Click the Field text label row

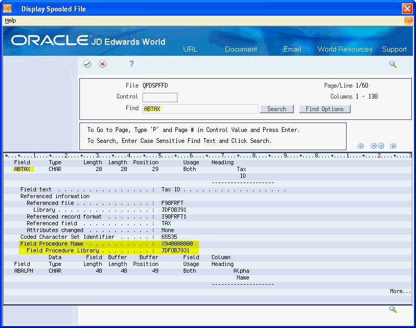coord(36,190)
